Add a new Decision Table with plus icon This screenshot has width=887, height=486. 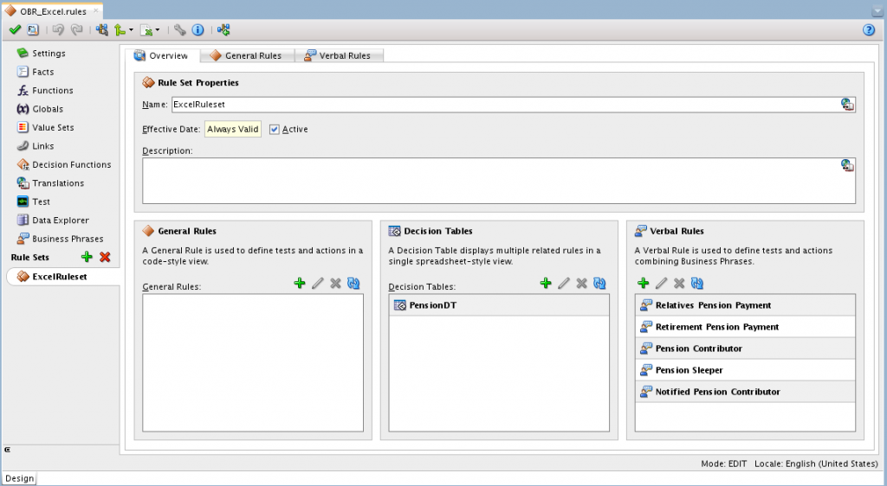[546, 283]
